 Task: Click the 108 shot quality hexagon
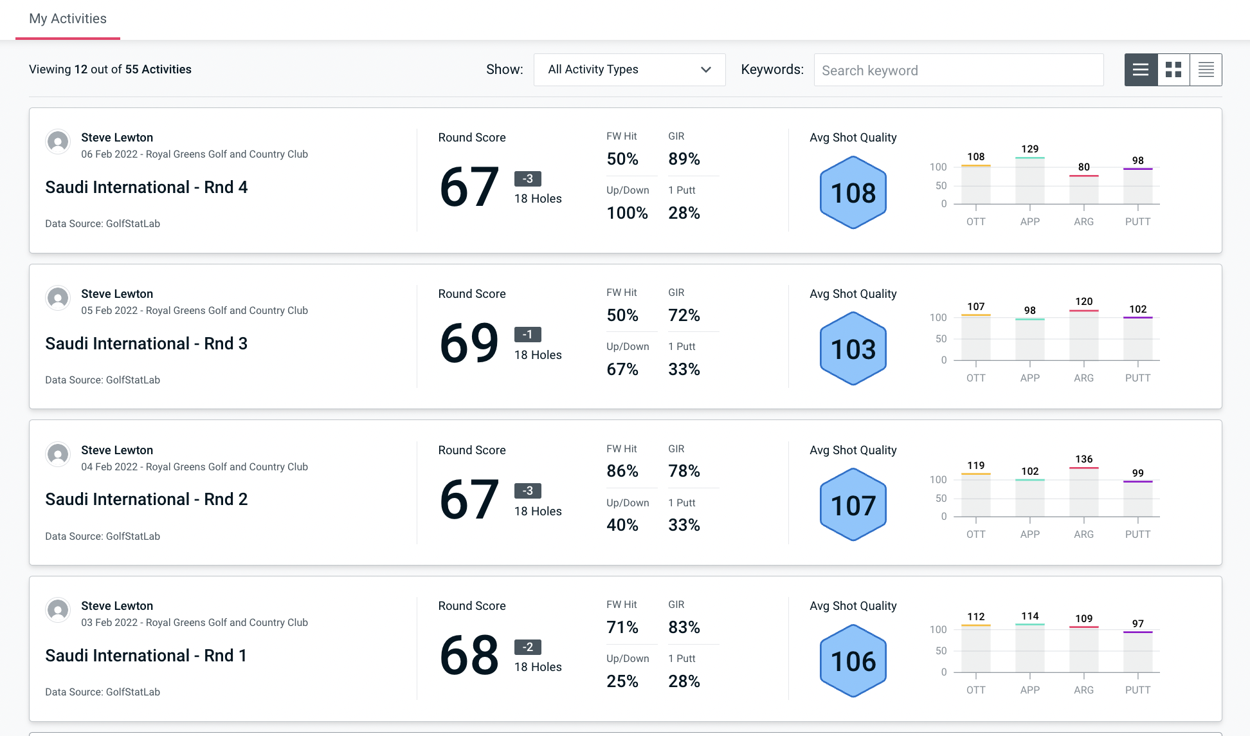pos(853,192)
